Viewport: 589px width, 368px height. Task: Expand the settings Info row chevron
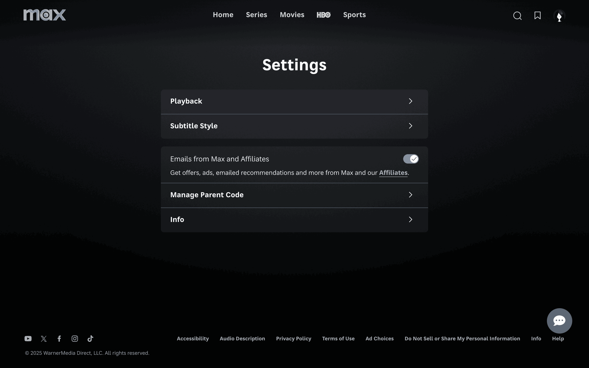410,219
